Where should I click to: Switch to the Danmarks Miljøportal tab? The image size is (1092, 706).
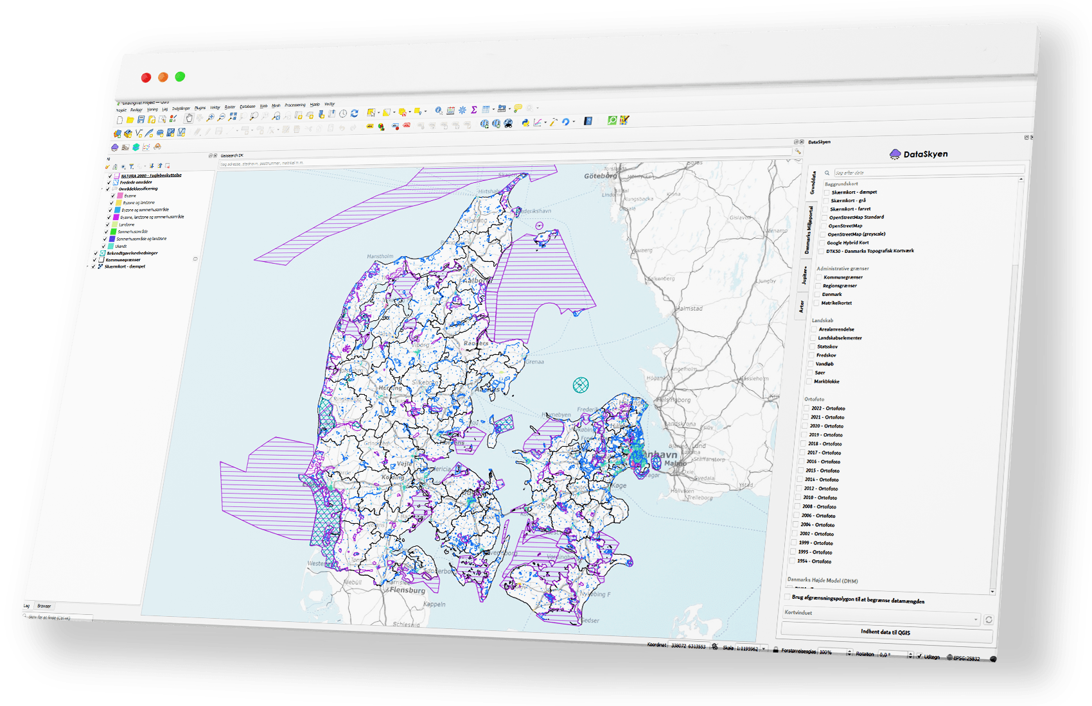(809, 230)
